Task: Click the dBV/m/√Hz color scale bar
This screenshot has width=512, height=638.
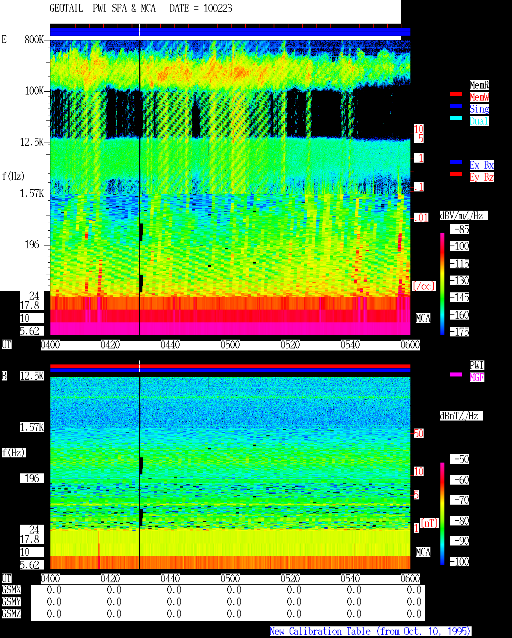Action: [x=442, y=284]
